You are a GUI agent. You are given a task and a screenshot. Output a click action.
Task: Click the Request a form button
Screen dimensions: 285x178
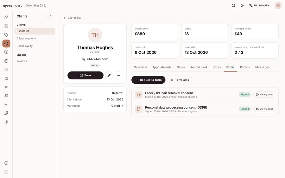tap(148, 80)
